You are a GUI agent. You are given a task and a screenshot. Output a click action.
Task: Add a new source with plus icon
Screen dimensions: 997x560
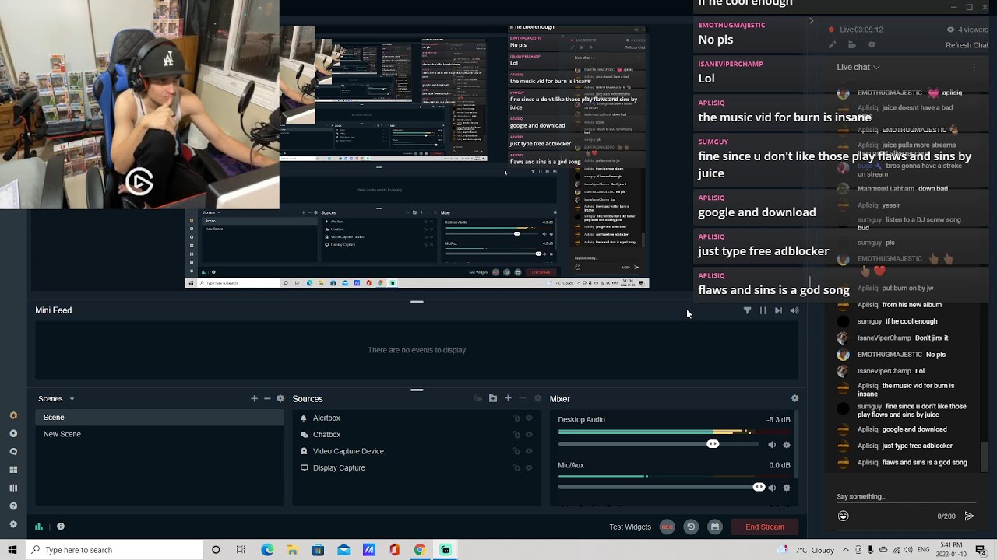[x=508, y=398]
